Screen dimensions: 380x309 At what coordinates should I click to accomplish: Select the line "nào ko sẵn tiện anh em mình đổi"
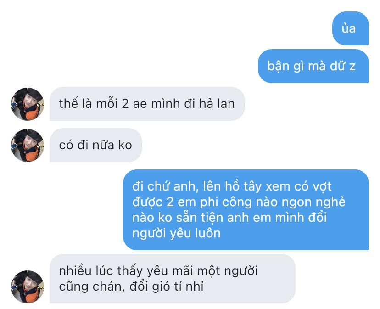coord(229,217)
